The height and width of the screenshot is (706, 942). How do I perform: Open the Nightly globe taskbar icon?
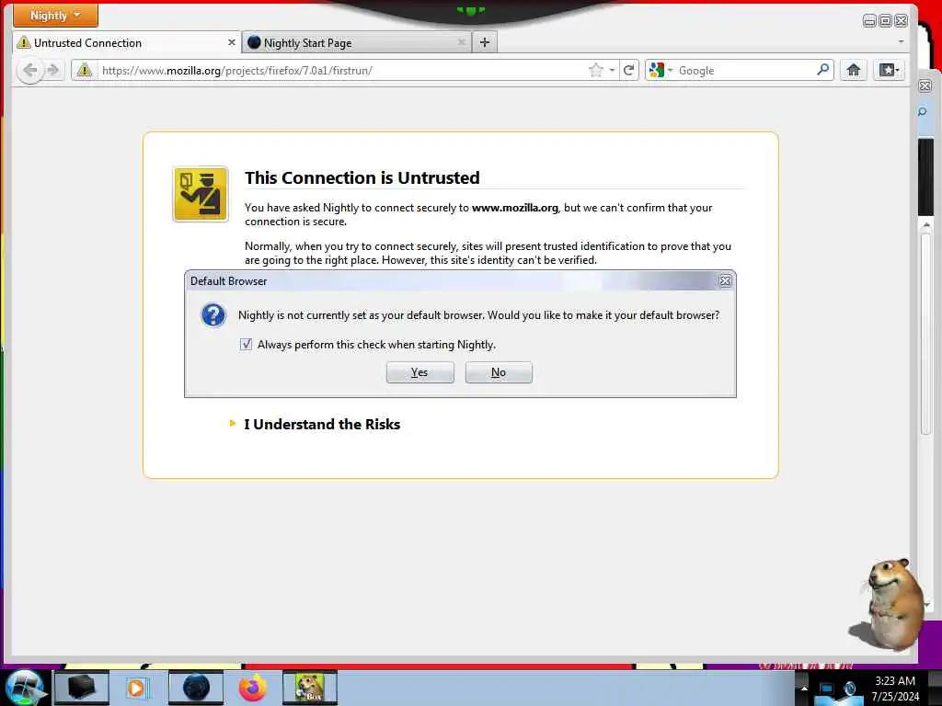pos(196,688)
